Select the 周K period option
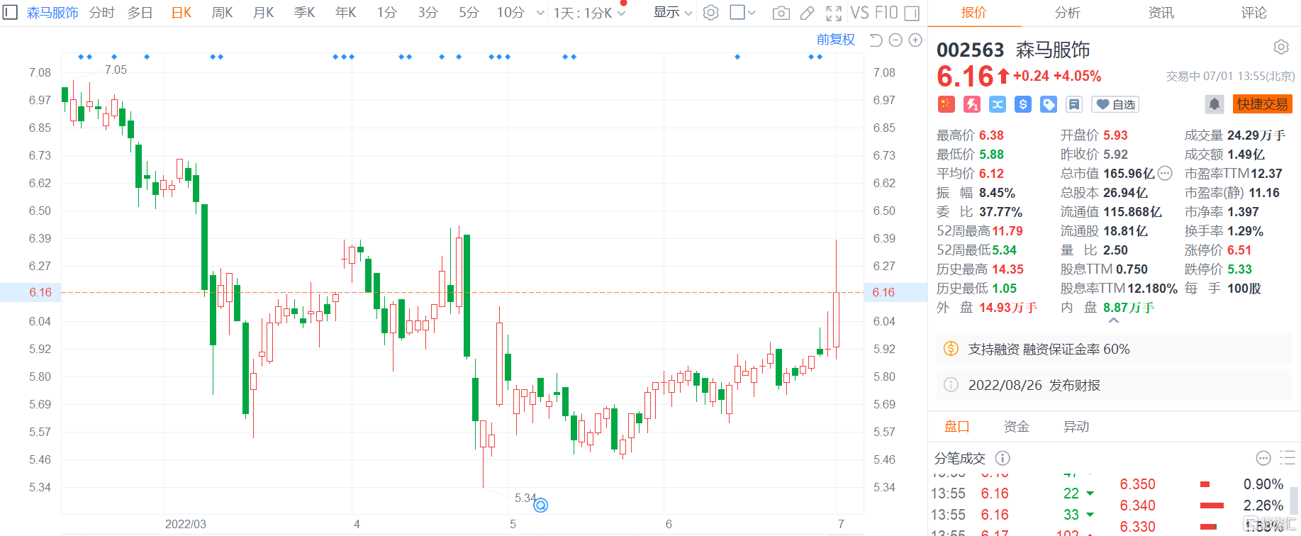The width and height of the screenshot is (1301, 536). 222,13
